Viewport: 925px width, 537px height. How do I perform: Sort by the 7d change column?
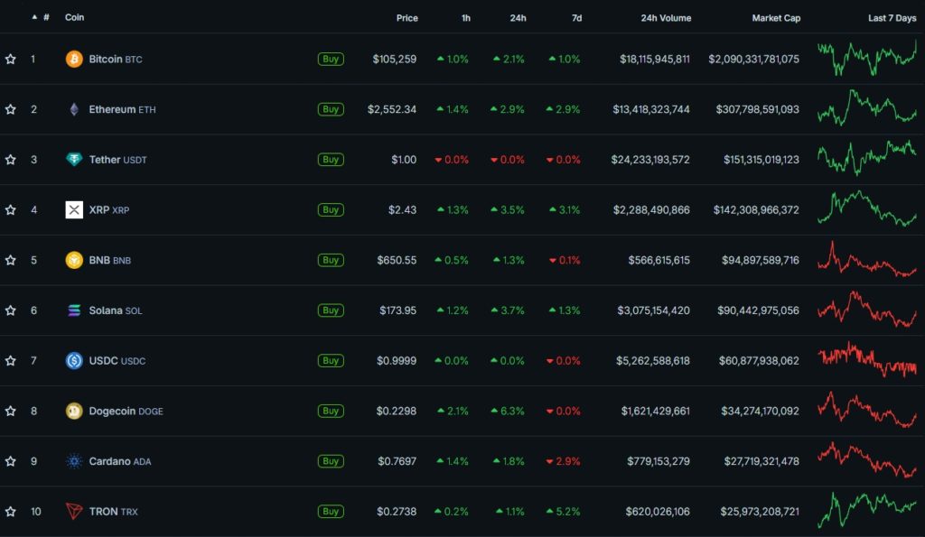576,18
